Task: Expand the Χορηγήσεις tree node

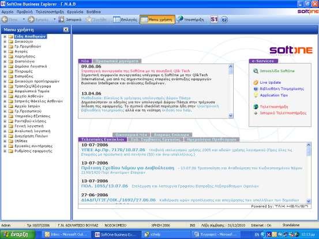Action: (5, 57)
